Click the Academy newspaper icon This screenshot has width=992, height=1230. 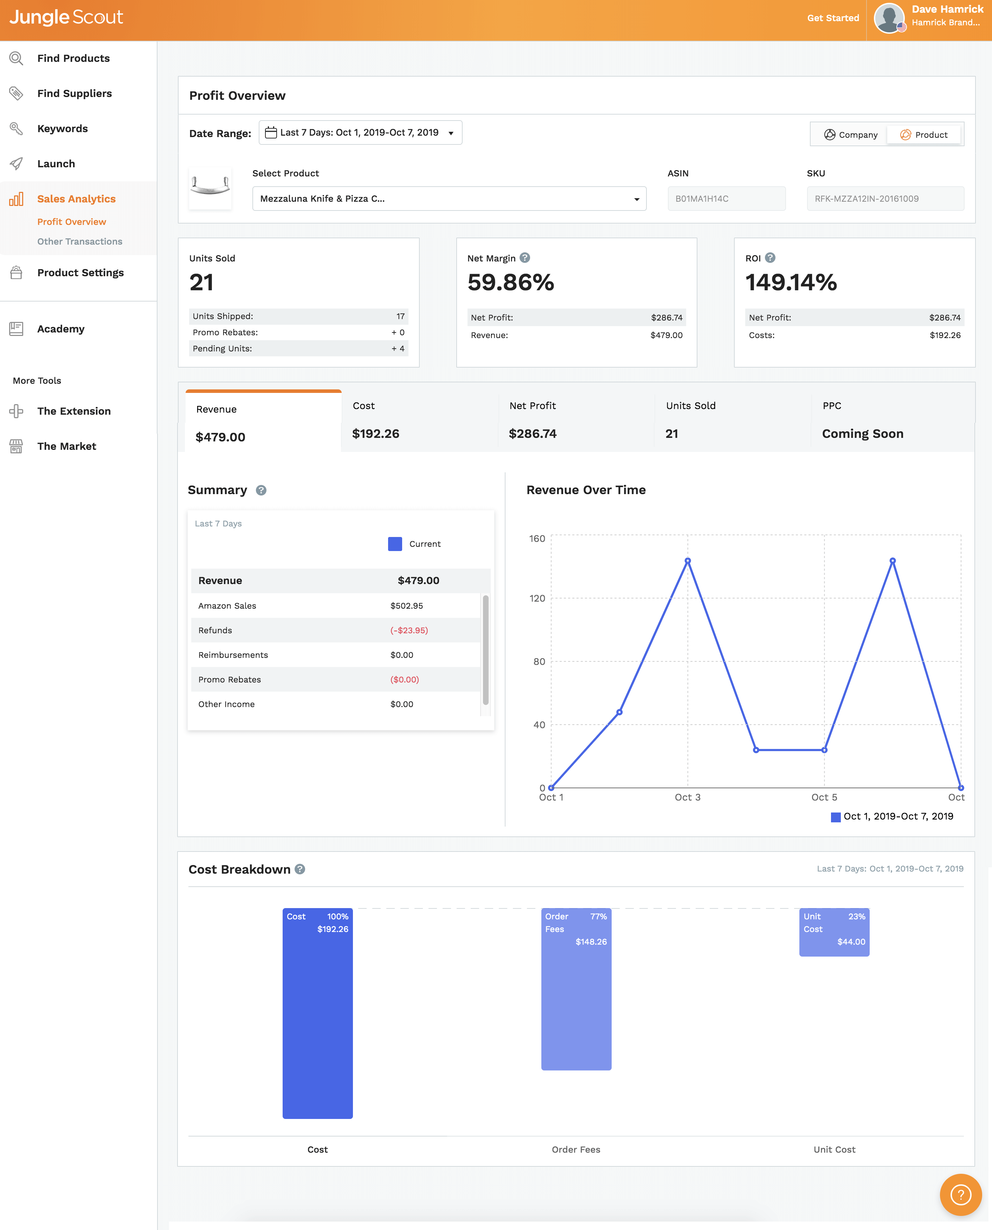pyautogui.click(x=17, y=329)
